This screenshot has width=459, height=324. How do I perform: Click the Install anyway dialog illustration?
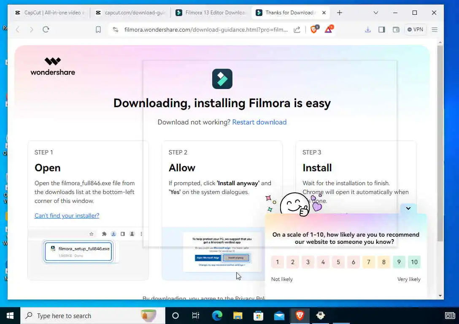pos(222,252)
